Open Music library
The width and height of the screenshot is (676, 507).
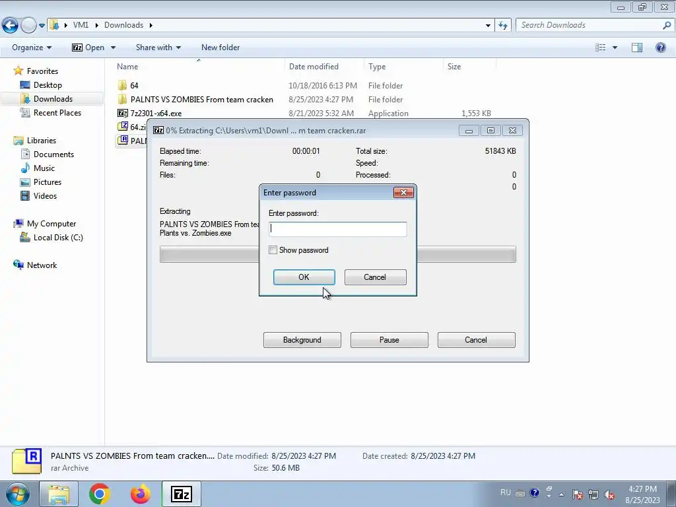(38, 168)
